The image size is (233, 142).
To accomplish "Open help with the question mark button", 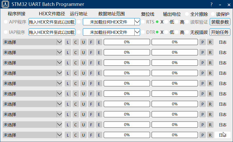I will [x=211, y=4].
